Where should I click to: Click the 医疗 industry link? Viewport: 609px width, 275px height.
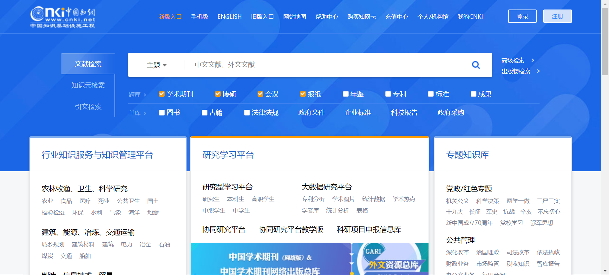point(85,201)
